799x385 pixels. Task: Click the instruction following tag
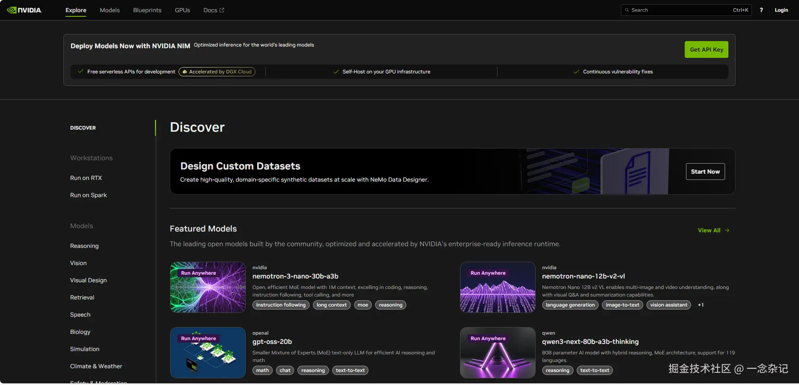pyautogui.click(x=281, y=305)
